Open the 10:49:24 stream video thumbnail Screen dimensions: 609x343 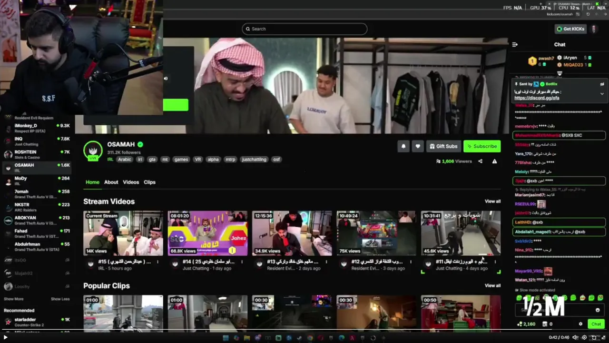(376, 233)
